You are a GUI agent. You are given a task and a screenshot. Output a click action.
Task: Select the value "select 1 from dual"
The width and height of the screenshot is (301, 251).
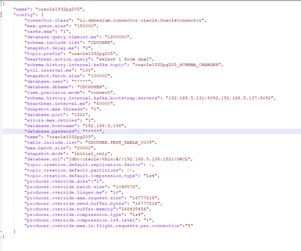point(124,59)
